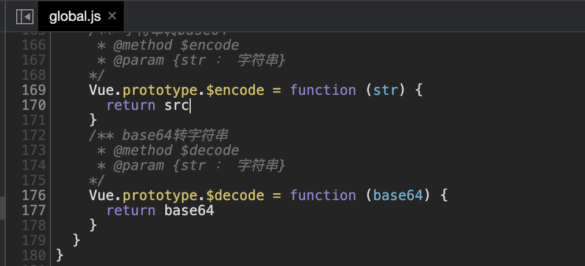Set breakpoint on line number 170
Image resolution: width=585 pixels, height=266 pixels.
(x=34, y=105)
